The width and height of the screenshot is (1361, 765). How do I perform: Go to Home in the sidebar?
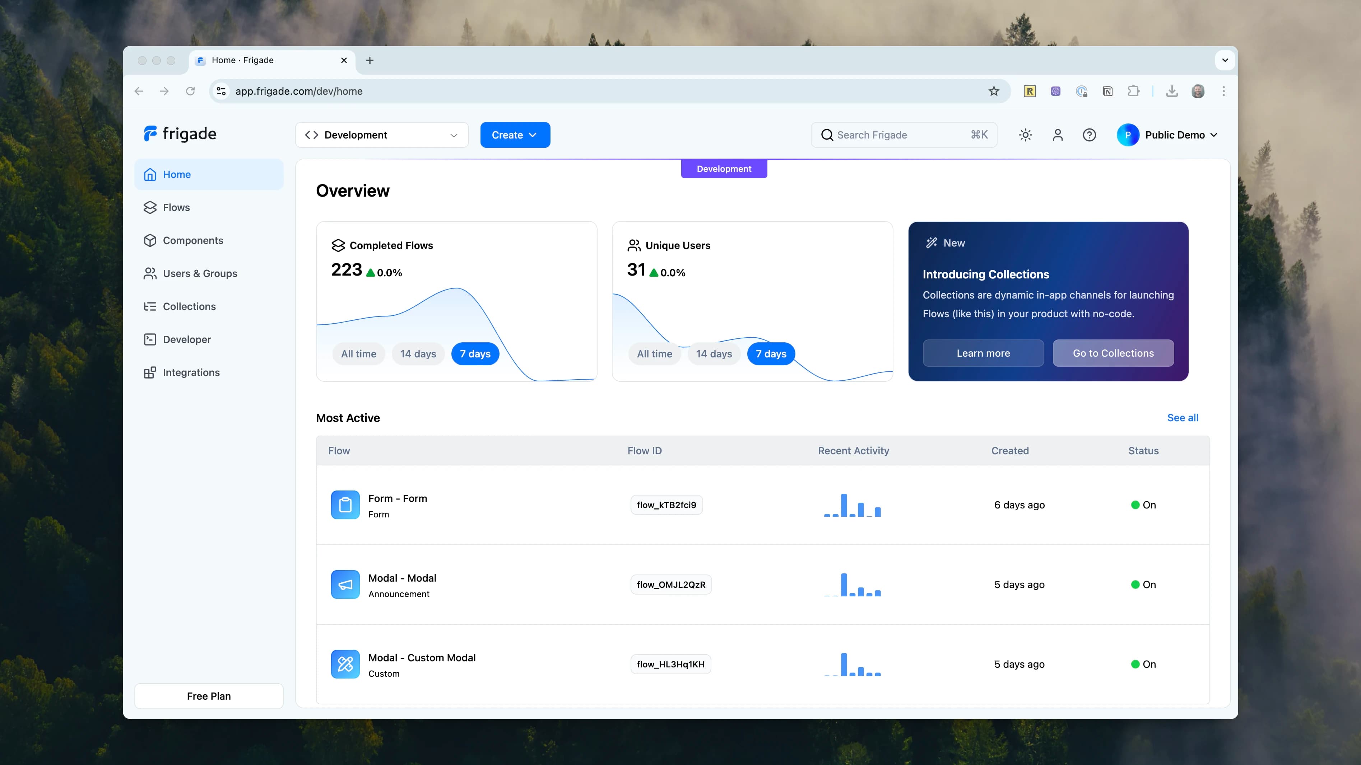coord(209,174)
